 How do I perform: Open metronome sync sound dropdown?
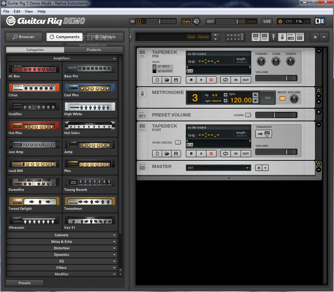pyautogui.click(x=225, y=101)
